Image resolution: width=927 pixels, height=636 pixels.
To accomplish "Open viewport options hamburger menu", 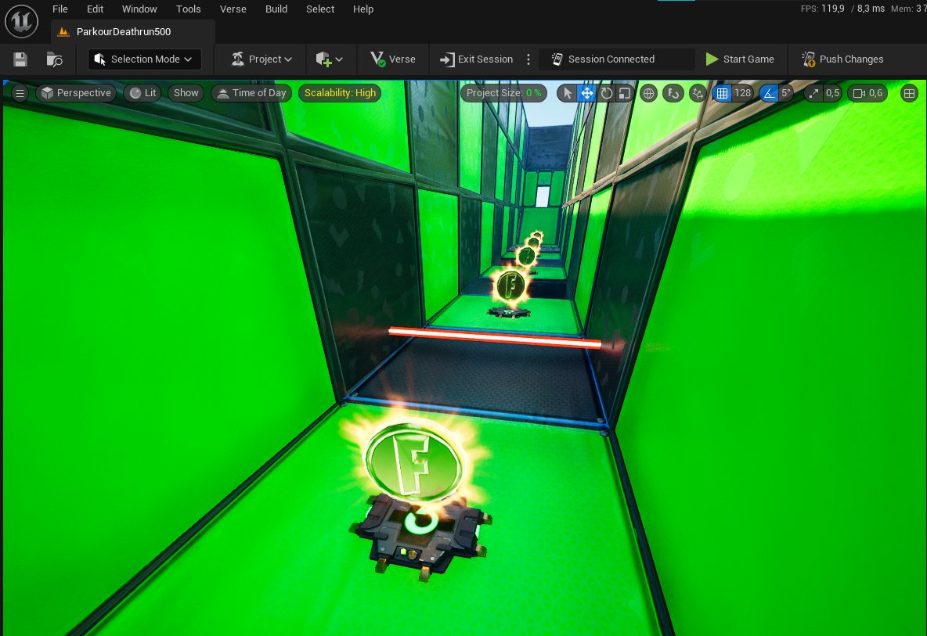I will tap(20, 93).
